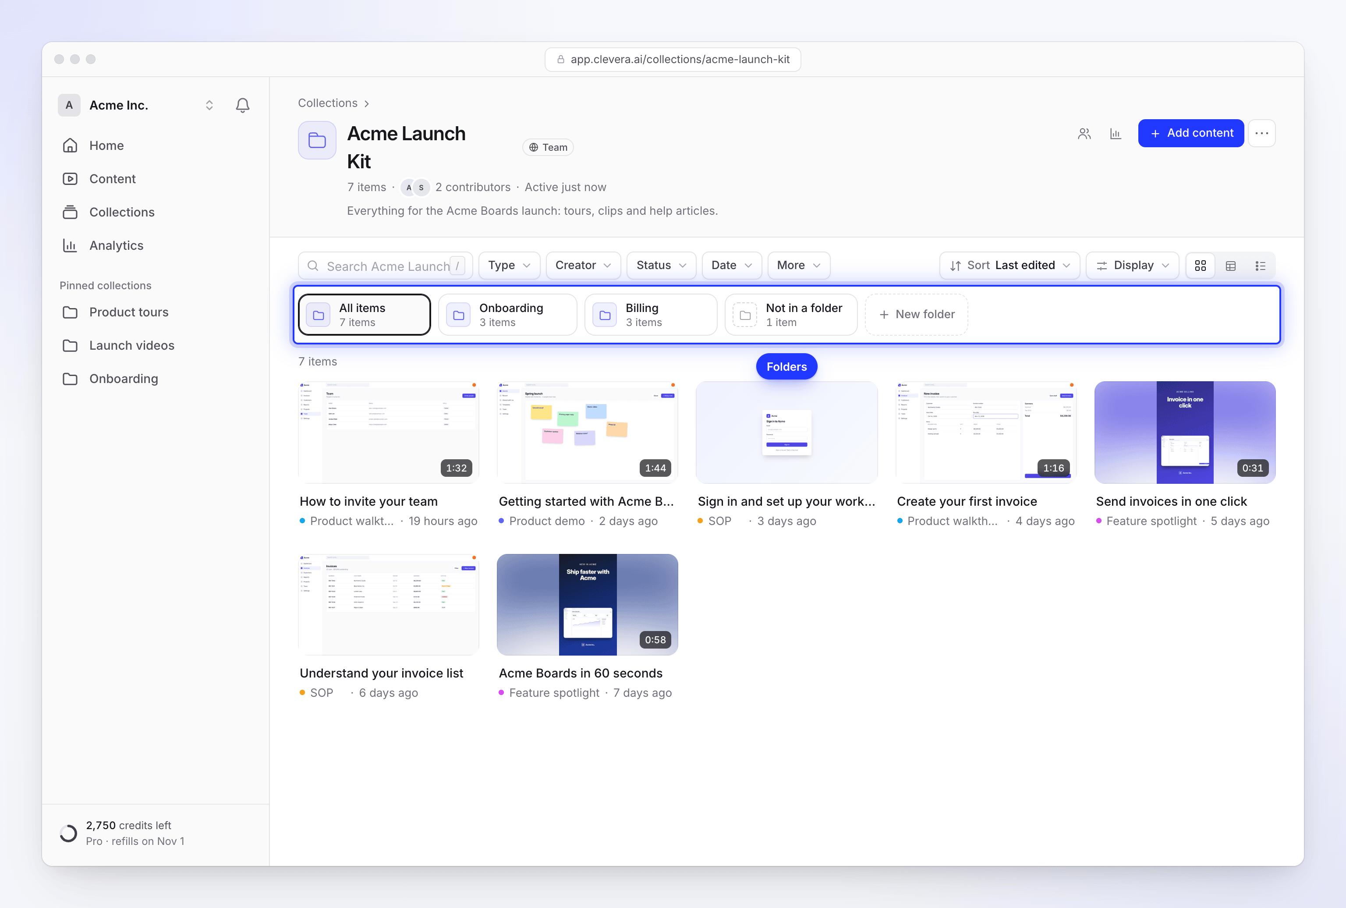This screenshot has width=1346, height=908.
Task: Click the New folder button
Action: pyautogui.click(x=917, y=315)
